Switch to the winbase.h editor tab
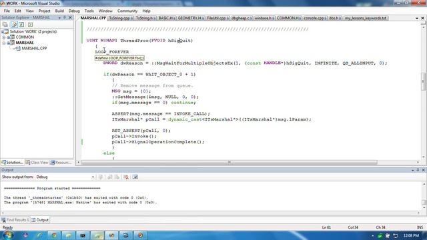This screenshot has height=240, width=427. click(x=264, y=18)
